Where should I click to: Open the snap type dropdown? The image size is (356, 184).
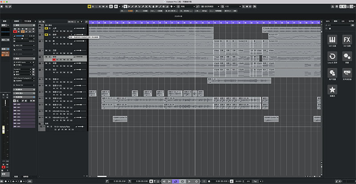coord(188,7)
